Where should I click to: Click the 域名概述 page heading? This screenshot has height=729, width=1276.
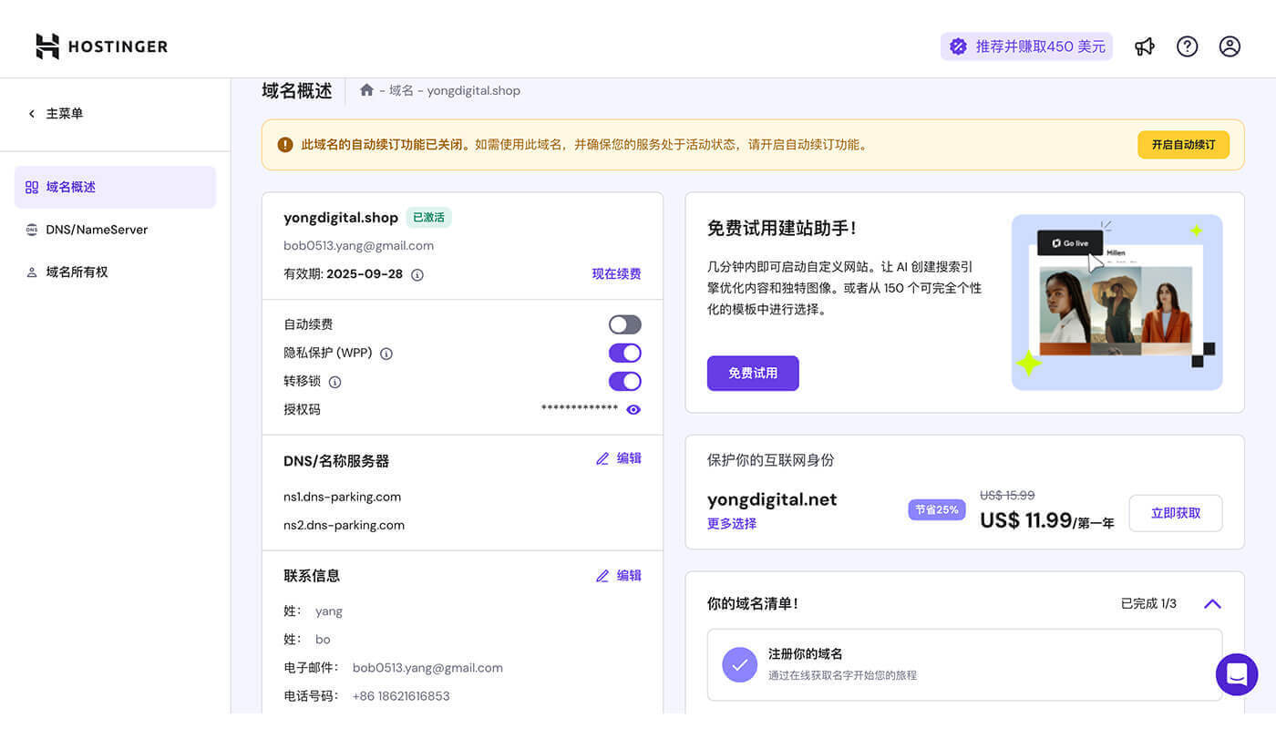pyautogui.click(x=297, y=90)
